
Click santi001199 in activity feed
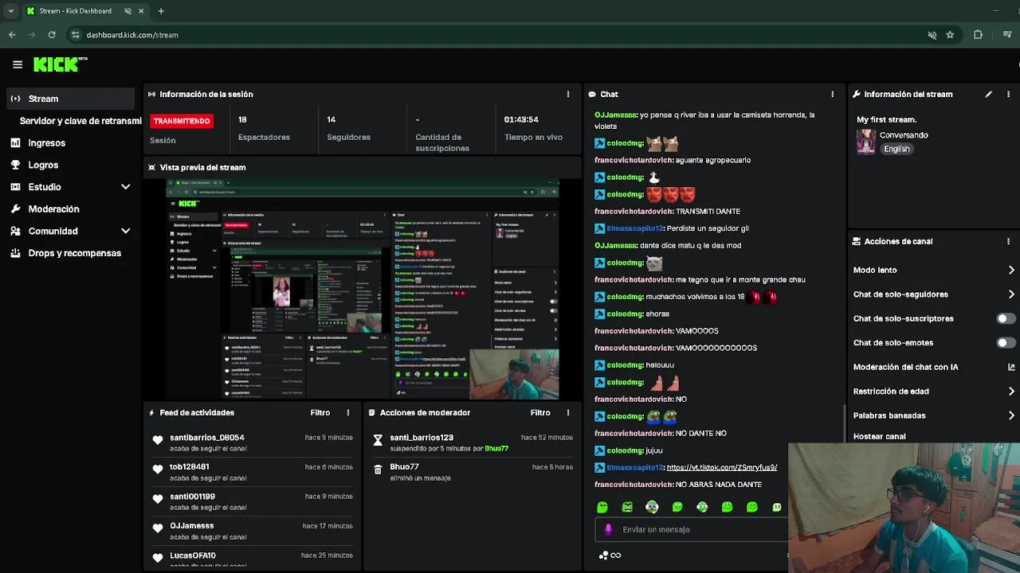[192, 497]
